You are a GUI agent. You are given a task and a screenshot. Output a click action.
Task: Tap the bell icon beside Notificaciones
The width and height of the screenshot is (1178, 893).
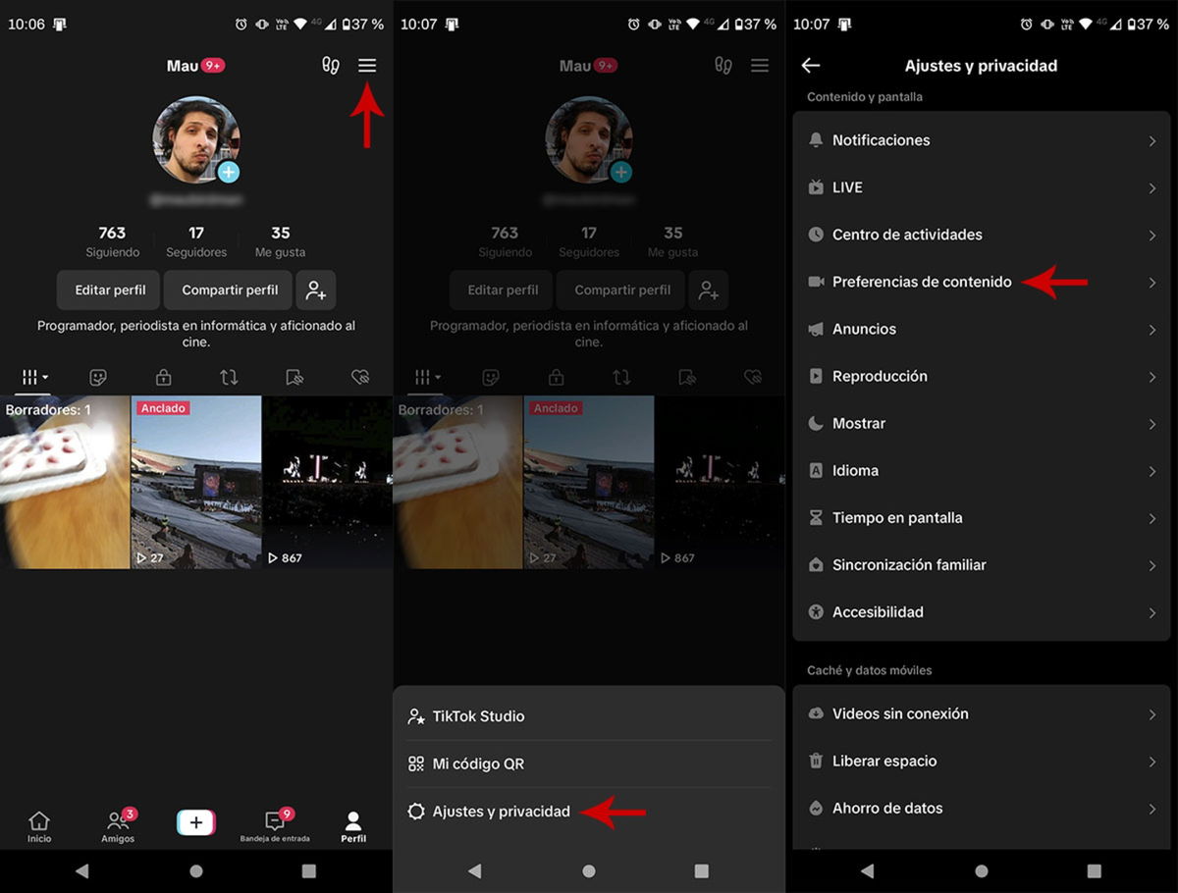pyautogui.click(x=816, y=140)
